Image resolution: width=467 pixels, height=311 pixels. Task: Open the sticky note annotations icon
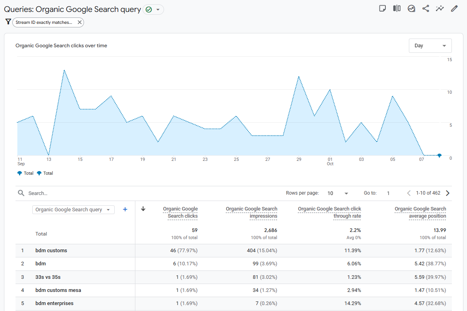click(x=383, y=8)
